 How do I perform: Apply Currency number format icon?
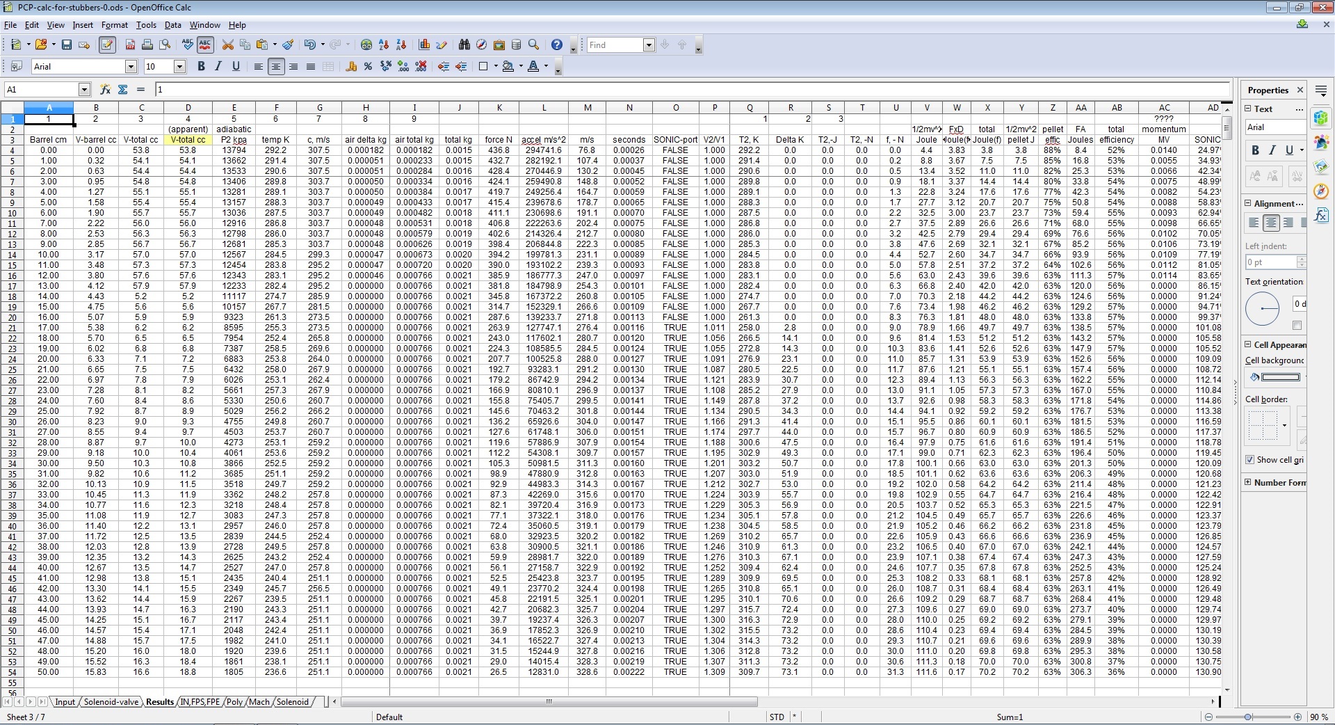[351, 67]
